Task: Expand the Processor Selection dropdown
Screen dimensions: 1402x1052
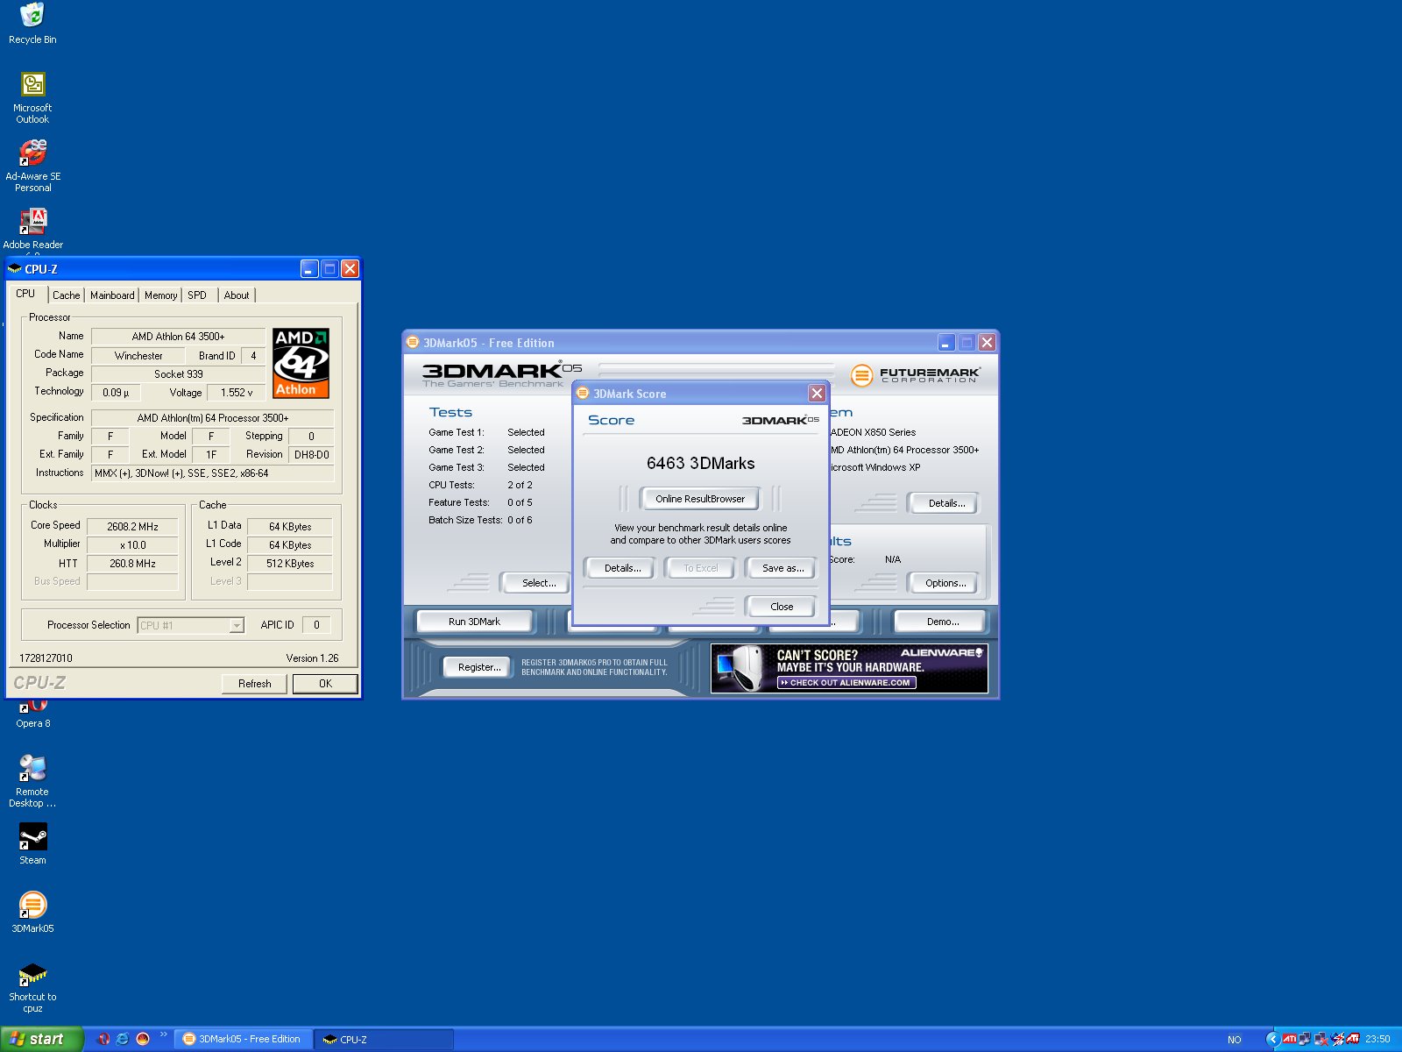Action: coord(236,625)
